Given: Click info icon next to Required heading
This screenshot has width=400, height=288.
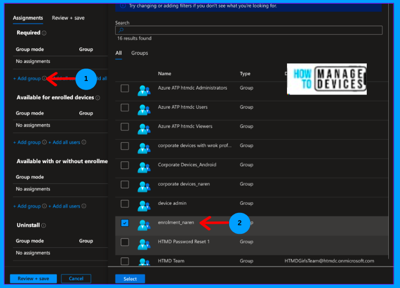Looking at the screenshot, I should (x=44, y=33).
